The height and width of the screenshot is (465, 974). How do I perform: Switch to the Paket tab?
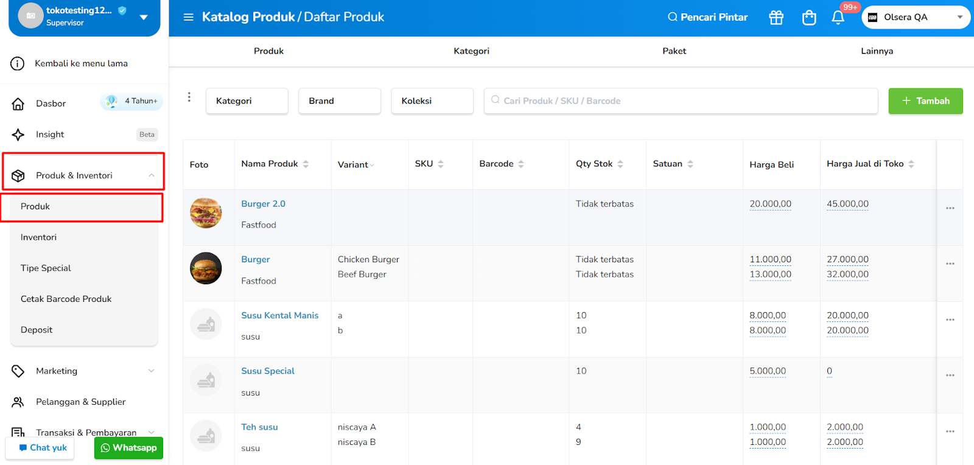[x=674, y=51]
